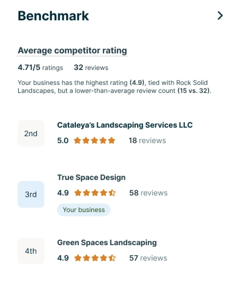Click the 32 reviews average count
Viewport: 237px width, 298px height.
[91, 68]
